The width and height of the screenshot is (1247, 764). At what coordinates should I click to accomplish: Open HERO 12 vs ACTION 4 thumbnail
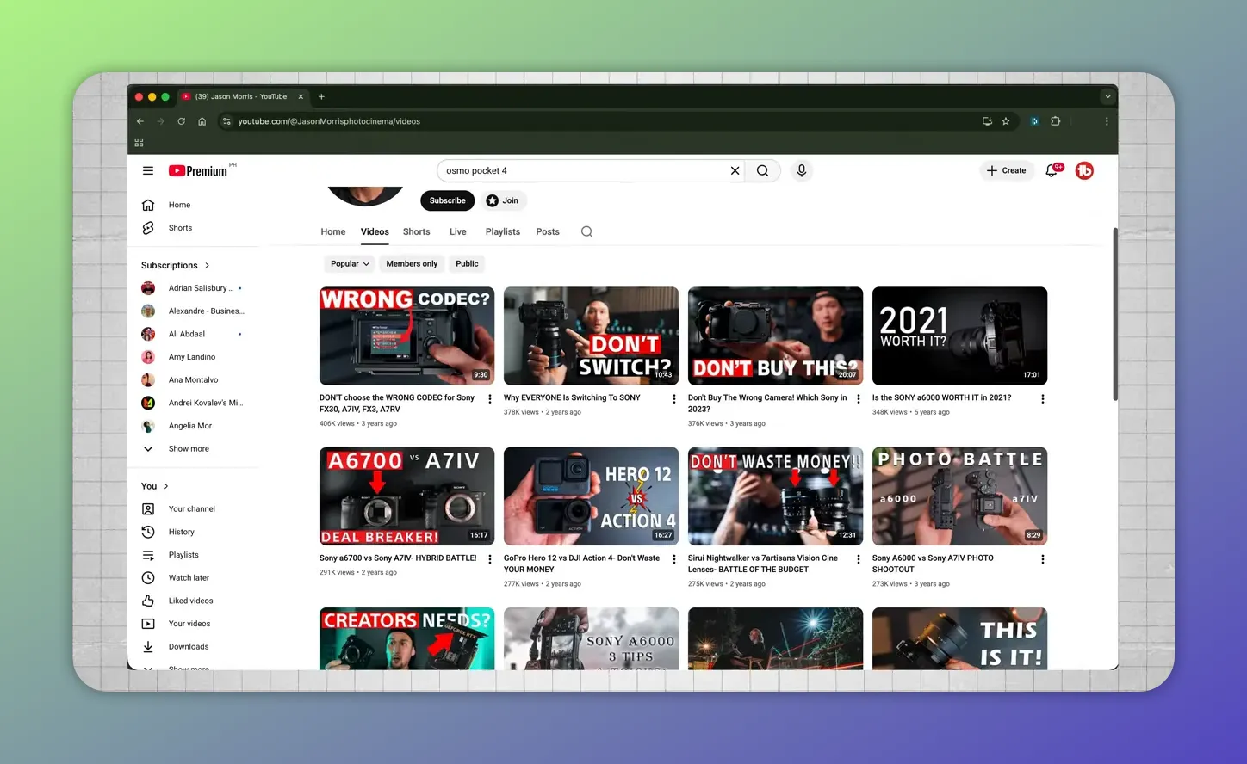click(x=592, y=496)
